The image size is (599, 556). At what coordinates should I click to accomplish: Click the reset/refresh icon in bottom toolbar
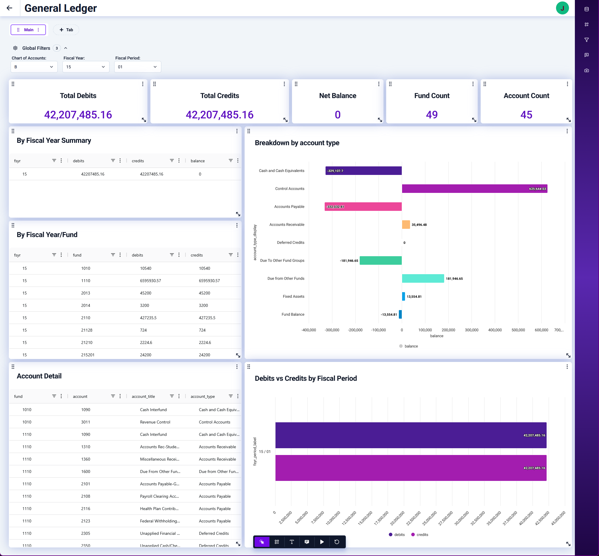tap(336, 542)
